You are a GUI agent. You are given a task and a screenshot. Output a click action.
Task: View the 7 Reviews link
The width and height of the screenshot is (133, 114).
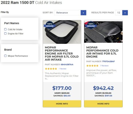(104, 66)
